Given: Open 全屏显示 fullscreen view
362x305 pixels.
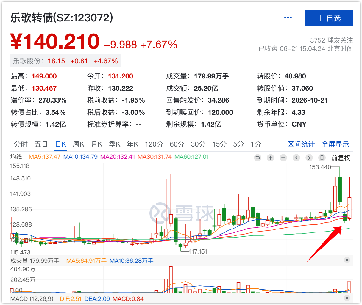Looking at the screenshot, I should click(x=335, y=144).
